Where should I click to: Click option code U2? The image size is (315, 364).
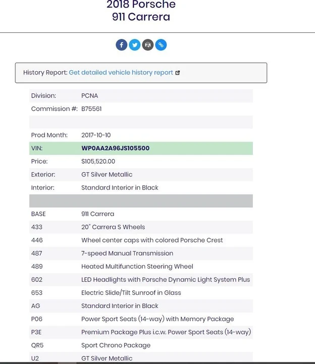35,358
